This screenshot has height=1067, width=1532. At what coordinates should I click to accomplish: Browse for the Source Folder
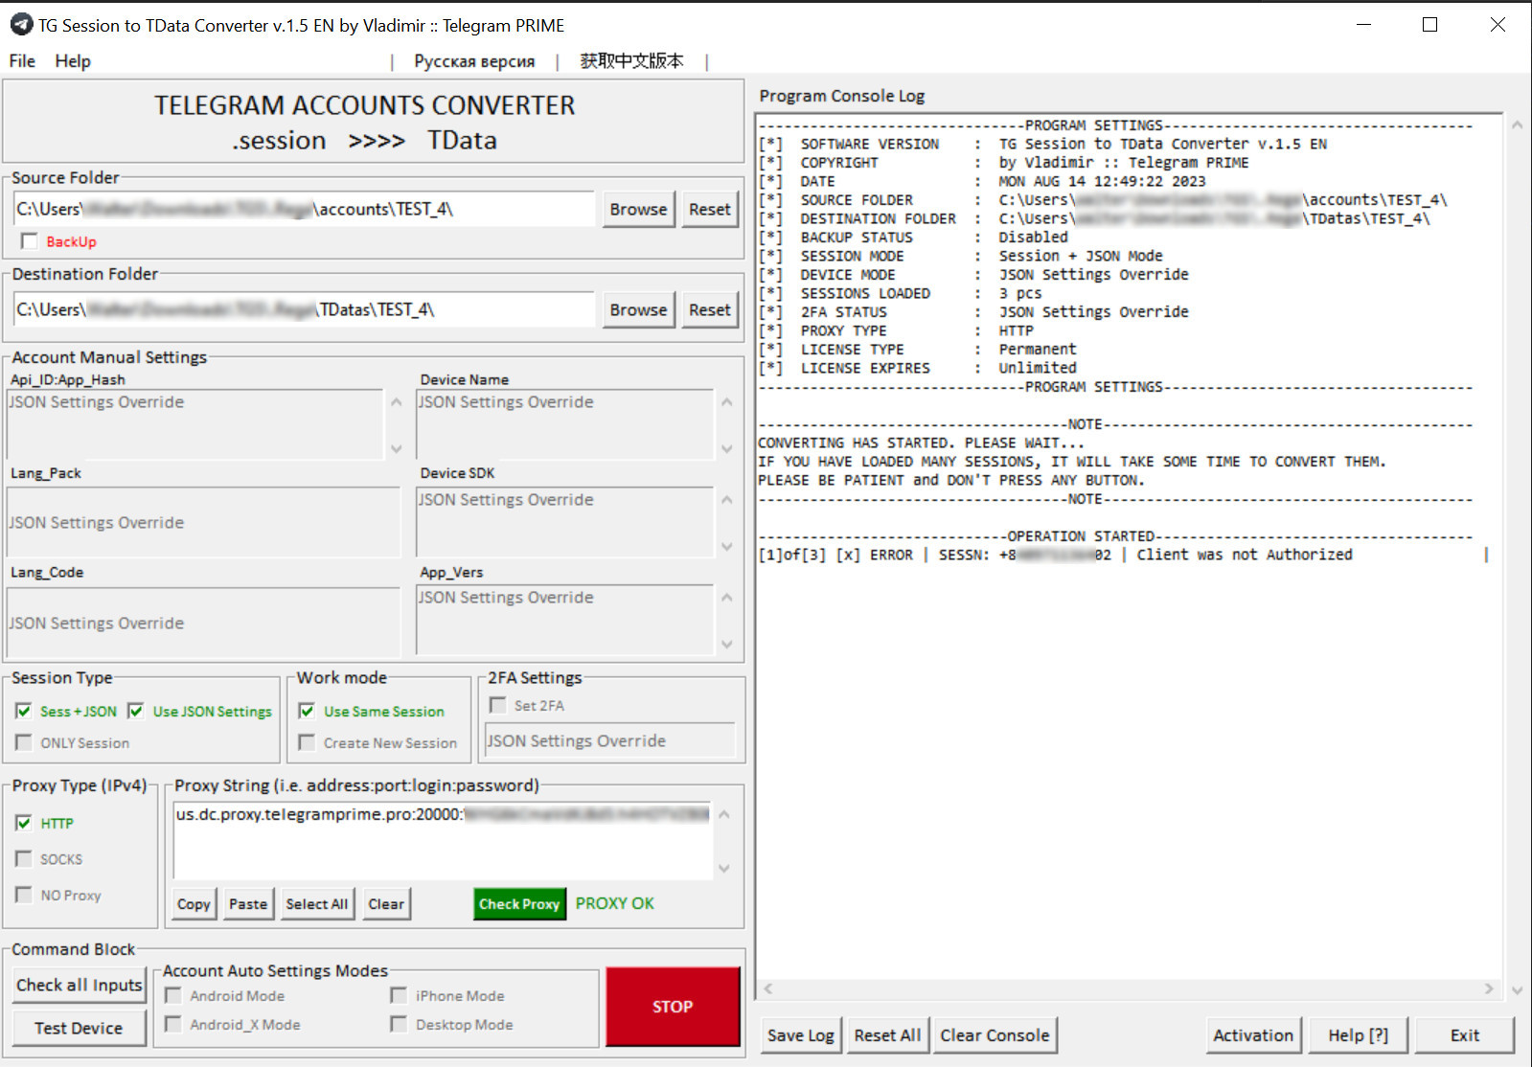click(x=638, y=209)
